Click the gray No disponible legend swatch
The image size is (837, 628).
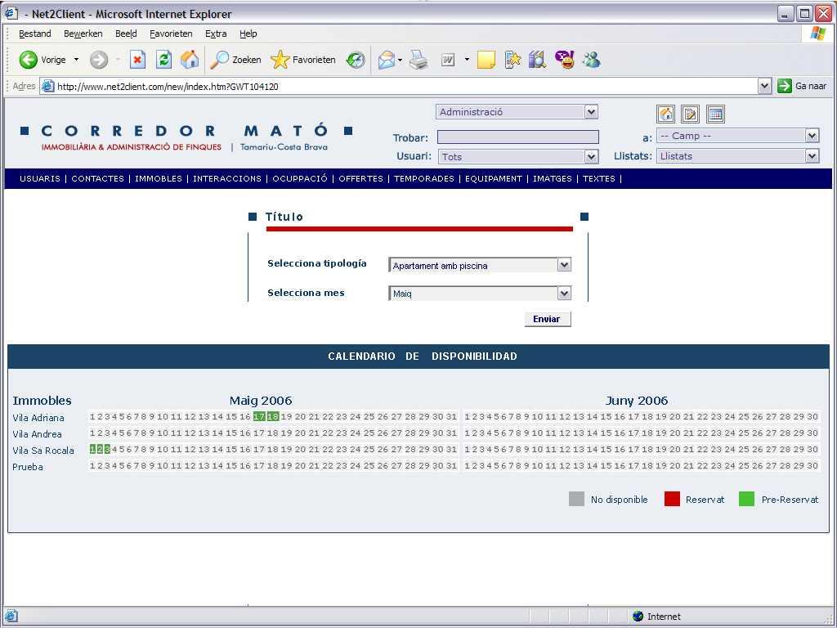(576, 499)
